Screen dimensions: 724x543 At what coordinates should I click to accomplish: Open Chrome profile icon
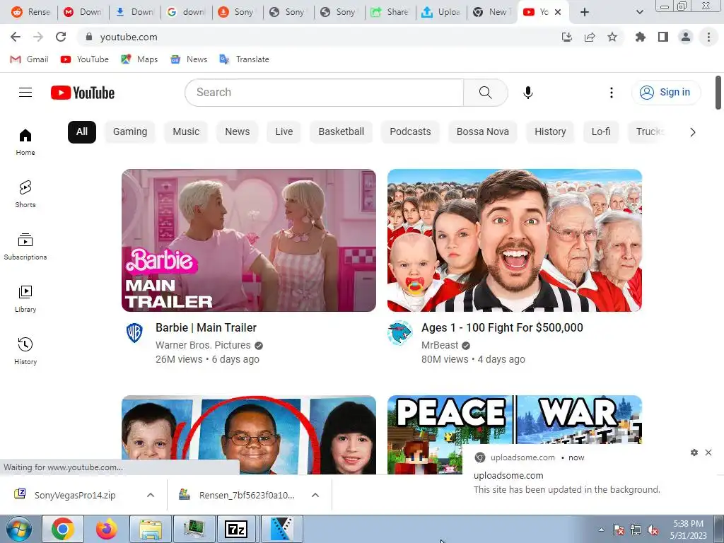(686, 37)
